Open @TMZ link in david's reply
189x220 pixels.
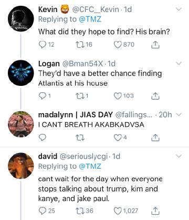90,166
